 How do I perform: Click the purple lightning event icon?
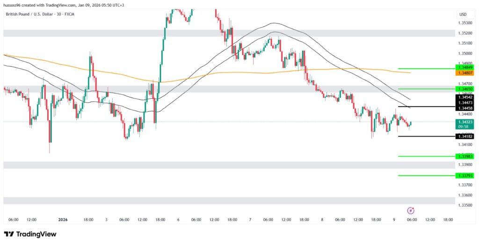point(411,210)
